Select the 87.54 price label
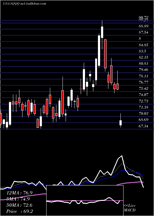Screen dimensions: 154x216 click(144, 32)
